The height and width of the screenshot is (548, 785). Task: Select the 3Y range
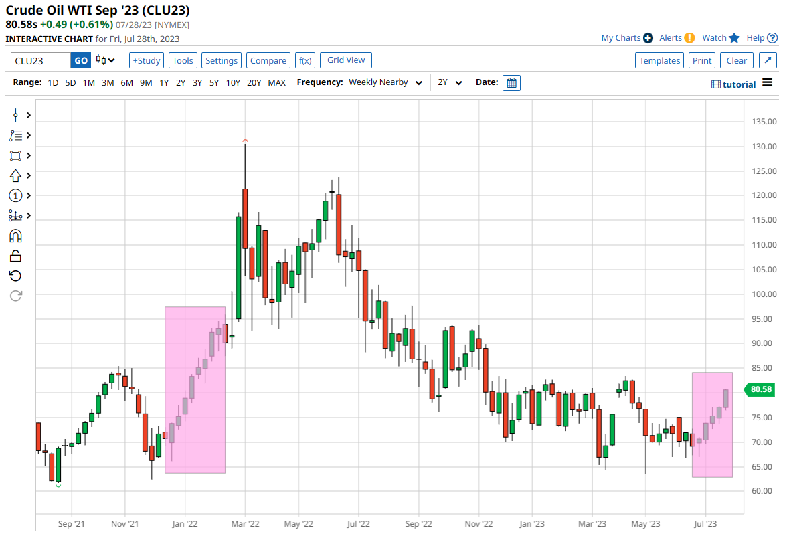[x=197, y=82]
